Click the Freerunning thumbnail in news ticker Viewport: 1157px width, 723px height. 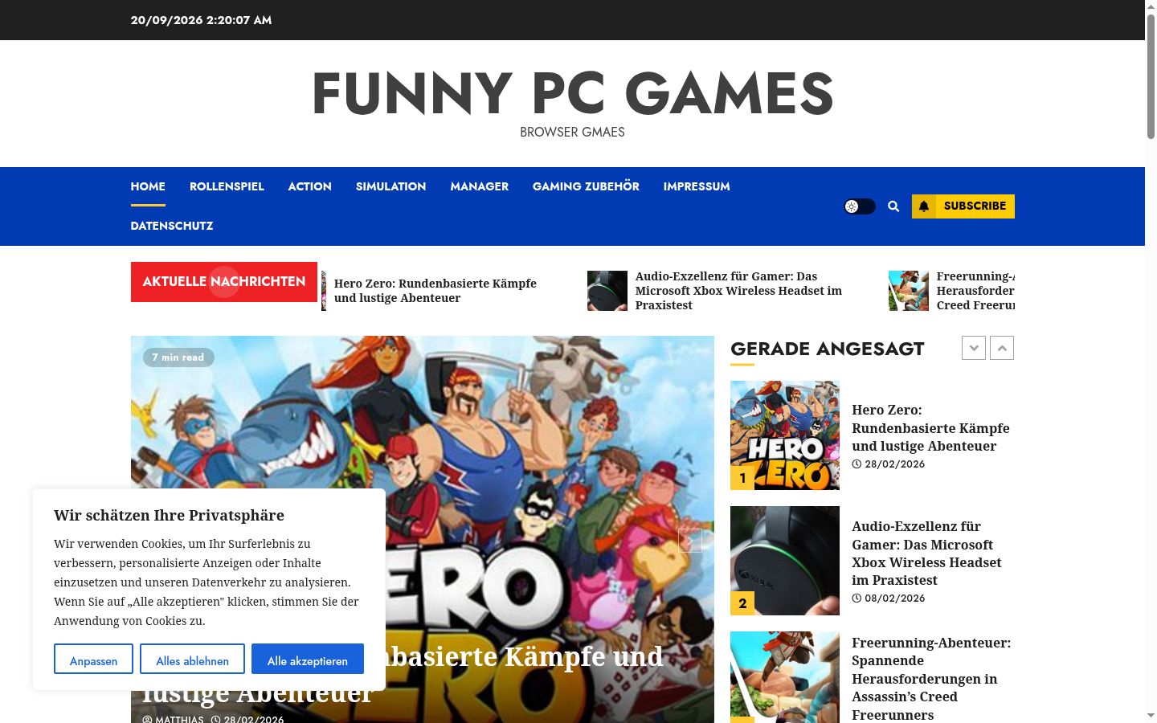pyautogui.click(x=909, y=291)
